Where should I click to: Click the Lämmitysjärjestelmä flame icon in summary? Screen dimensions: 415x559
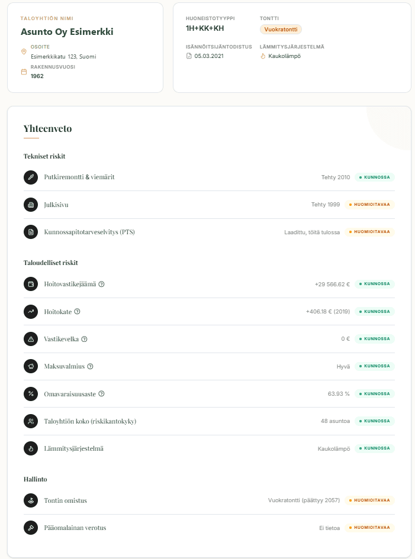point(30,448)
